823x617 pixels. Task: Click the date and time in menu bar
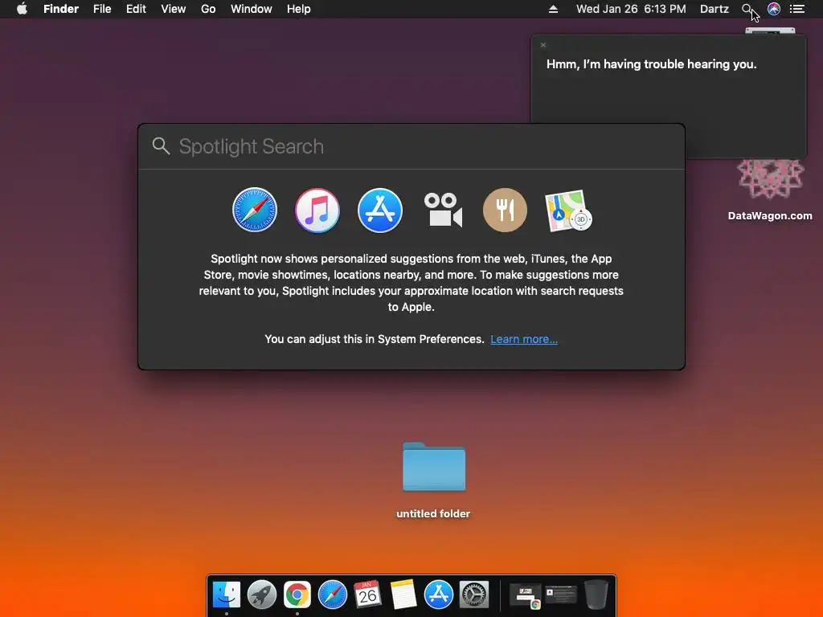[x=631, y=9]
